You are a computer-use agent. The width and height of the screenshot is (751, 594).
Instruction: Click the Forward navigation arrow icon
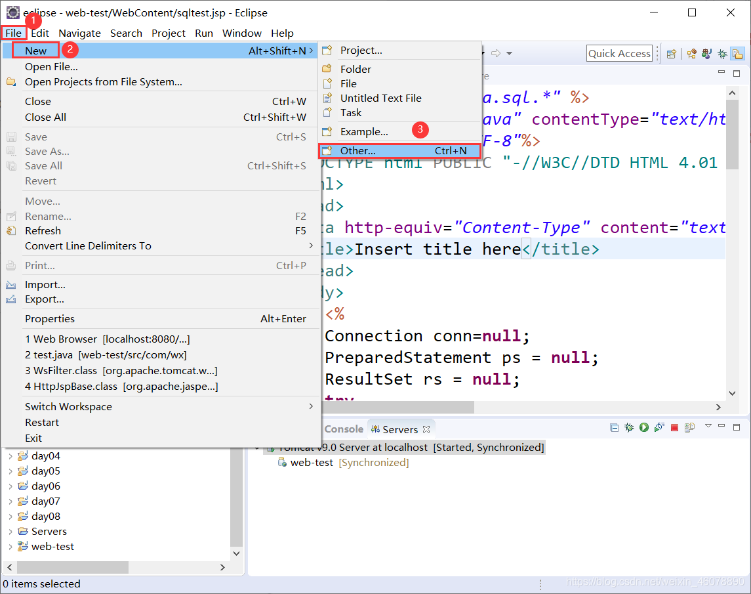point(496,53)
